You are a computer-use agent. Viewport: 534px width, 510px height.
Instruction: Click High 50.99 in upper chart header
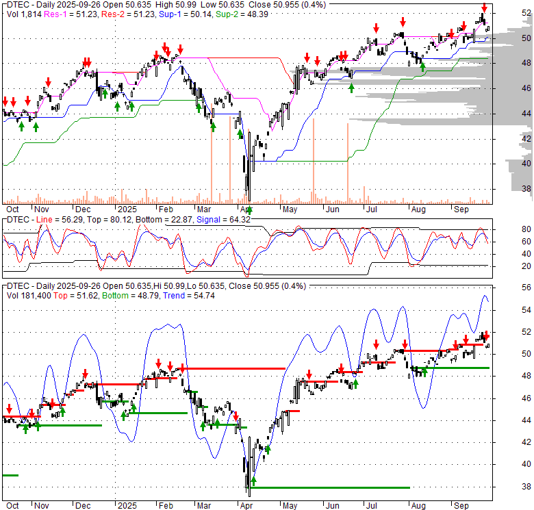[x=176, y=5]
